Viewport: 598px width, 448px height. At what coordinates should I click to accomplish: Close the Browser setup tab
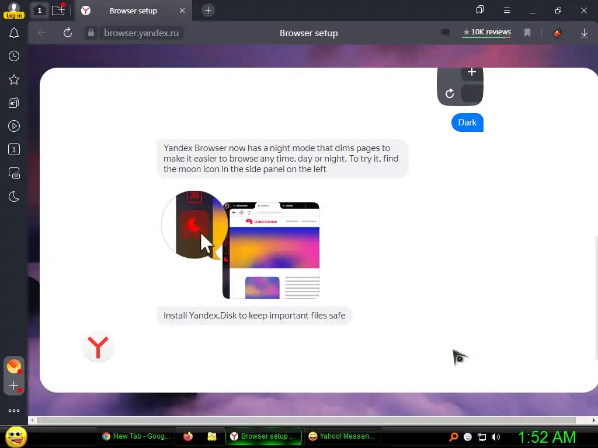(x=182, y=10)
